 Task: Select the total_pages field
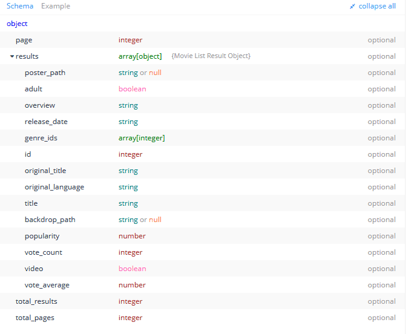pos(35,318)
